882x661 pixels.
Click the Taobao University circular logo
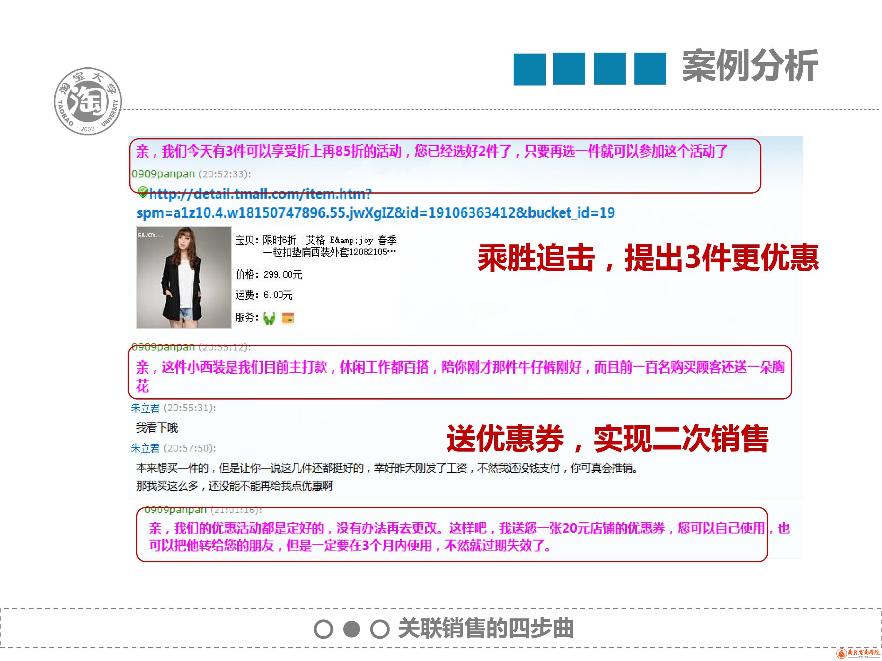pyautogui.click(x=88, y=101)
